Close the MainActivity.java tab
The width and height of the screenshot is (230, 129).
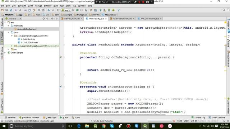(106, 19)
